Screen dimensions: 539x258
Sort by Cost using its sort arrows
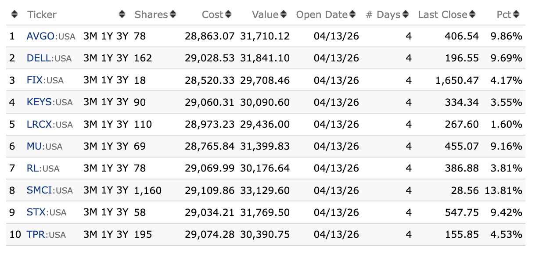click(228, 14)
